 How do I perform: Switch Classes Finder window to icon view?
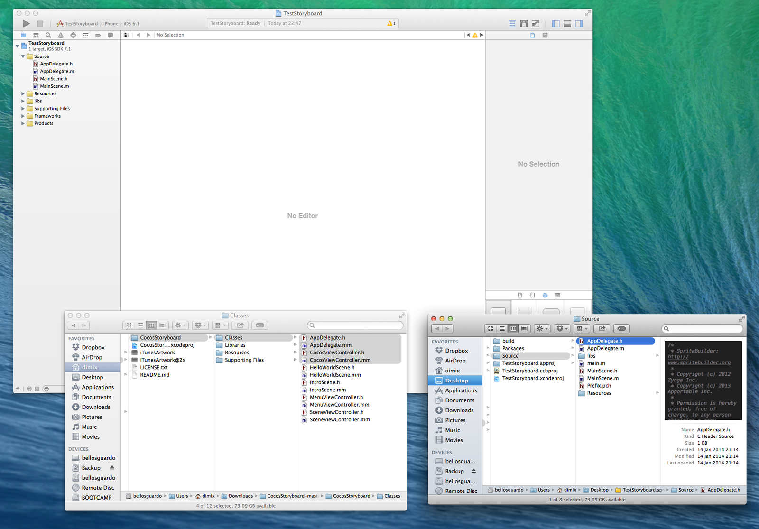[129, 325]
